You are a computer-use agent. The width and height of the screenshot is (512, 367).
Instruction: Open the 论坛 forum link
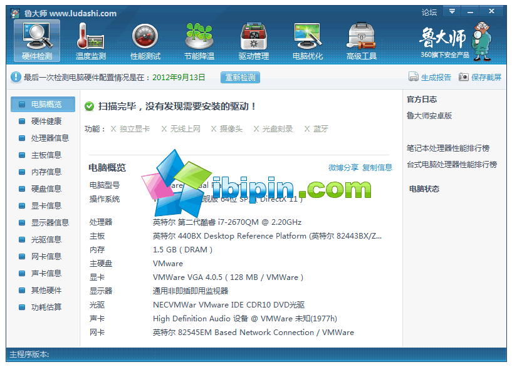click(x=429, y=13)
